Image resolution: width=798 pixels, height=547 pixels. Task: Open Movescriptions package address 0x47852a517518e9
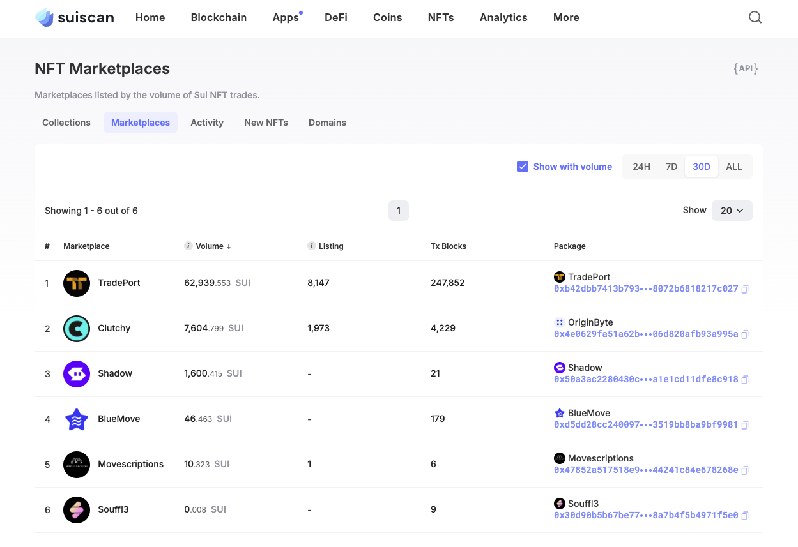(646, 470)
